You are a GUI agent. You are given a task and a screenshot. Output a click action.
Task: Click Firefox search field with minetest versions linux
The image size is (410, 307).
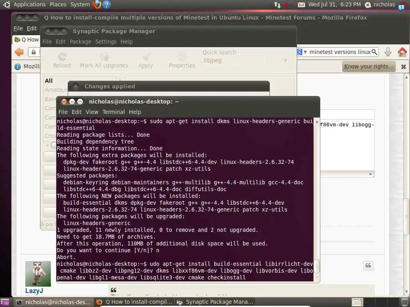[340, 52]
